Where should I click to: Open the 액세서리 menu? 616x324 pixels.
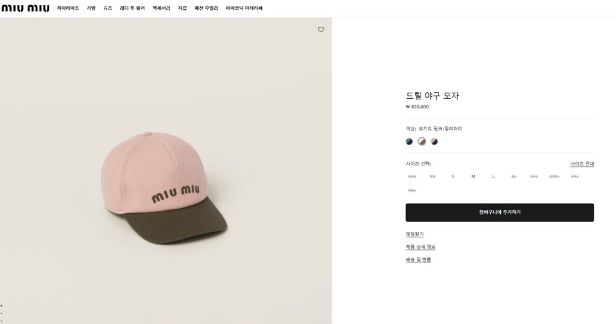point(161,8)
